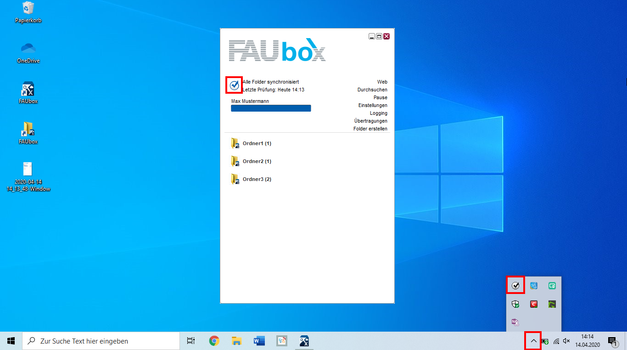The width and height of the screenshot is (627, 350).
Task: Click the muted volume speaker icon
Action: coord(566,341)
